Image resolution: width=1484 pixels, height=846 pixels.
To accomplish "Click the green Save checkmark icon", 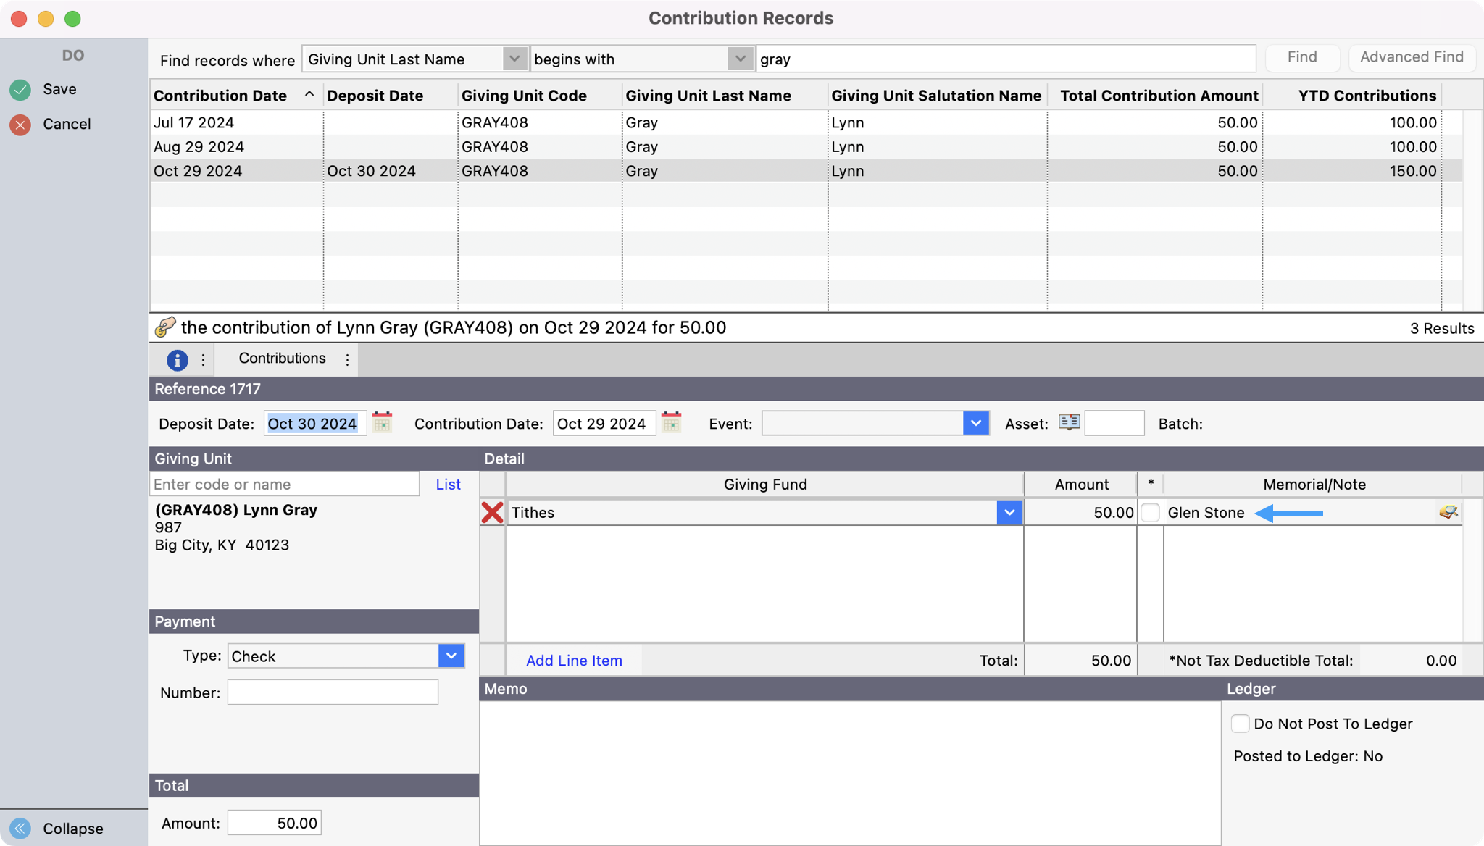I will point(20,90).
